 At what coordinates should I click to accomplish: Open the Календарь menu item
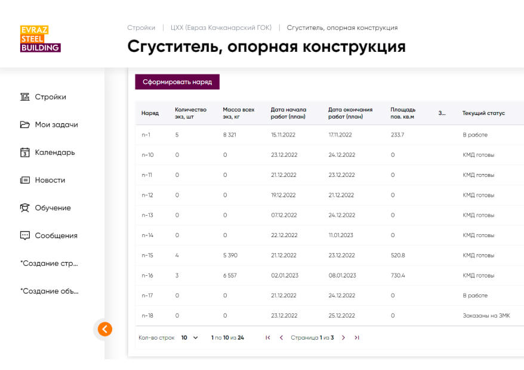pos(55,153)
